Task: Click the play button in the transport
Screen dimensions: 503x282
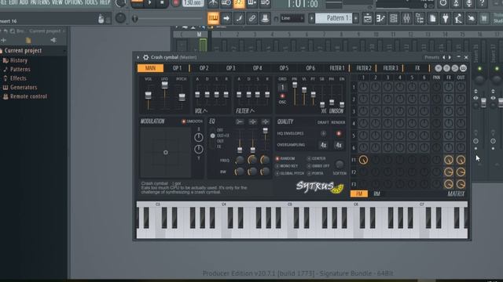Action: click(149, 3)
